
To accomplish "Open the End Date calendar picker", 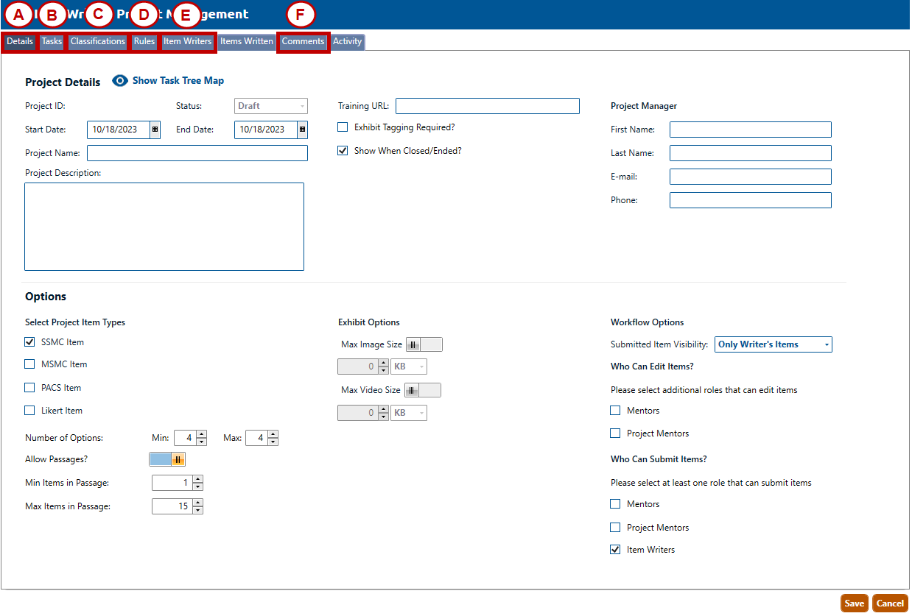I will click(302, 130).
